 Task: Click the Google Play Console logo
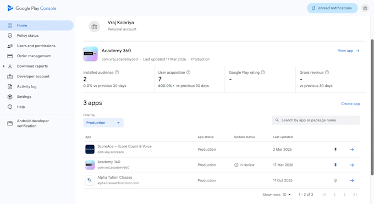point(32,8)
